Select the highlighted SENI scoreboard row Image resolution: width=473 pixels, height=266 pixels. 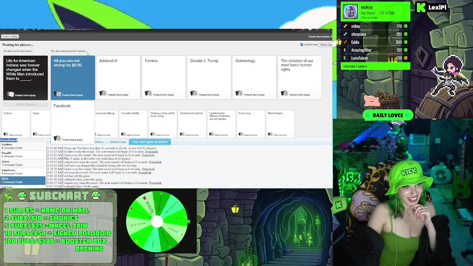[23, 180]
